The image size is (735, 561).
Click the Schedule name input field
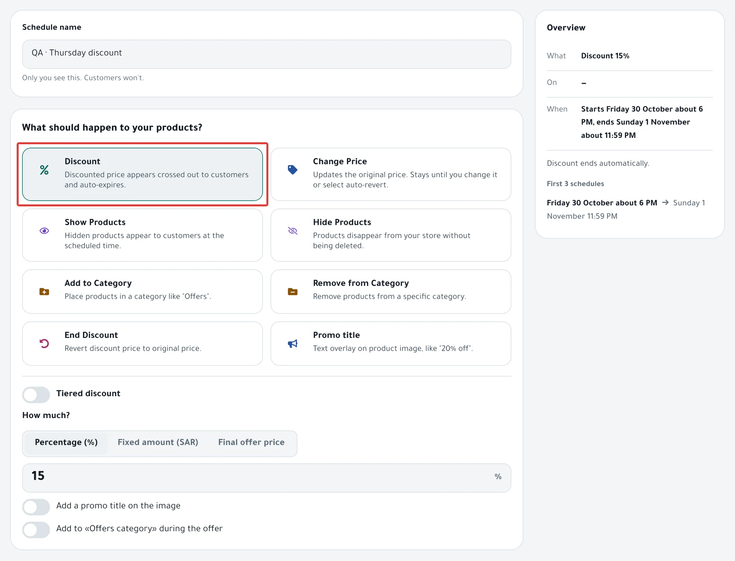[266, 54]
